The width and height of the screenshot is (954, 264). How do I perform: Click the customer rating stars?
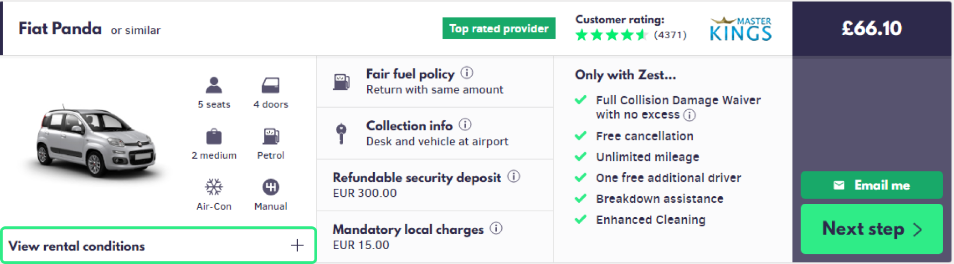(x=611, y=35)
